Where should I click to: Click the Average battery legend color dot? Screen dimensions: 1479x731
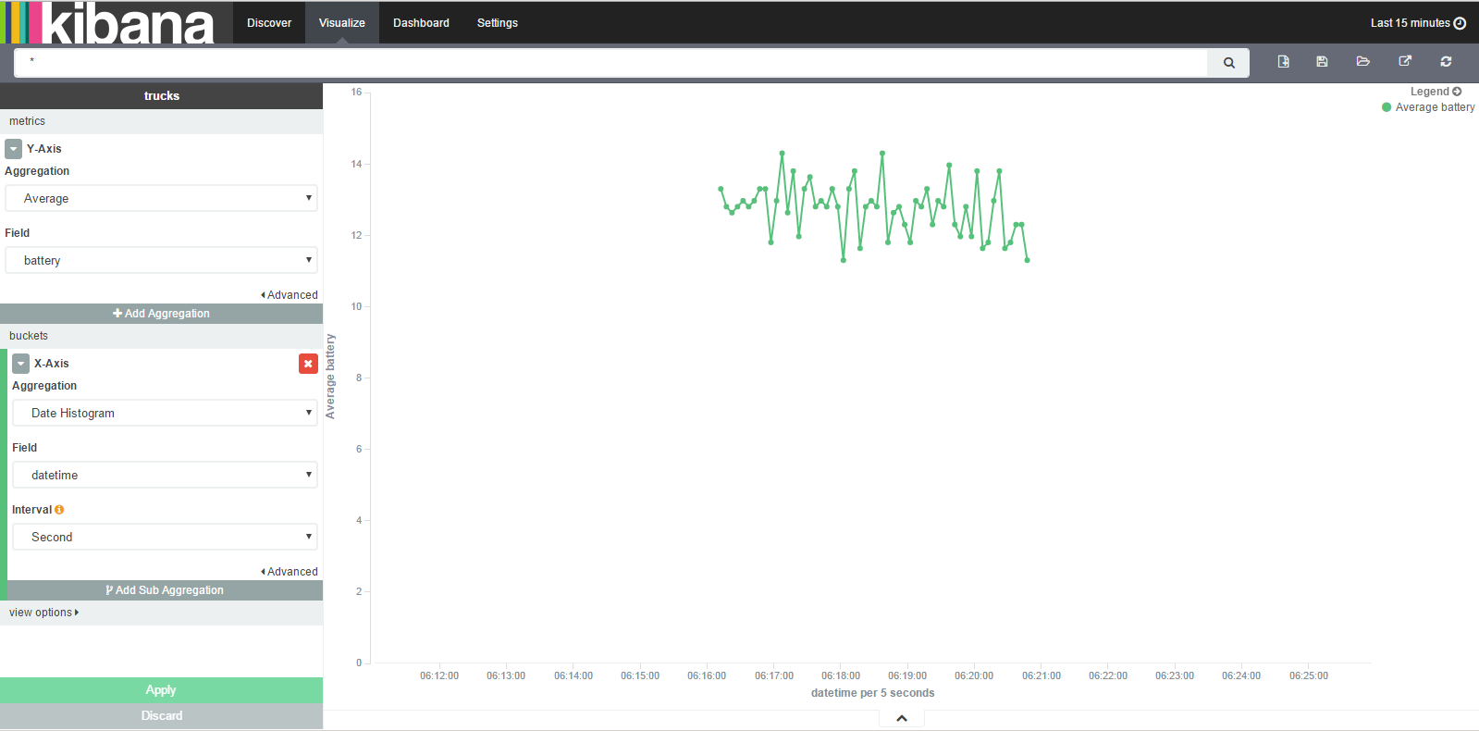[x=1387, y=107]
